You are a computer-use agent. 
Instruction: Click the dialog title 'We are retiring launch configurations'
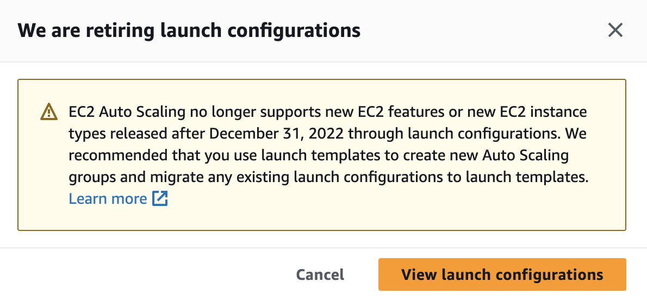tap(189, 30)
